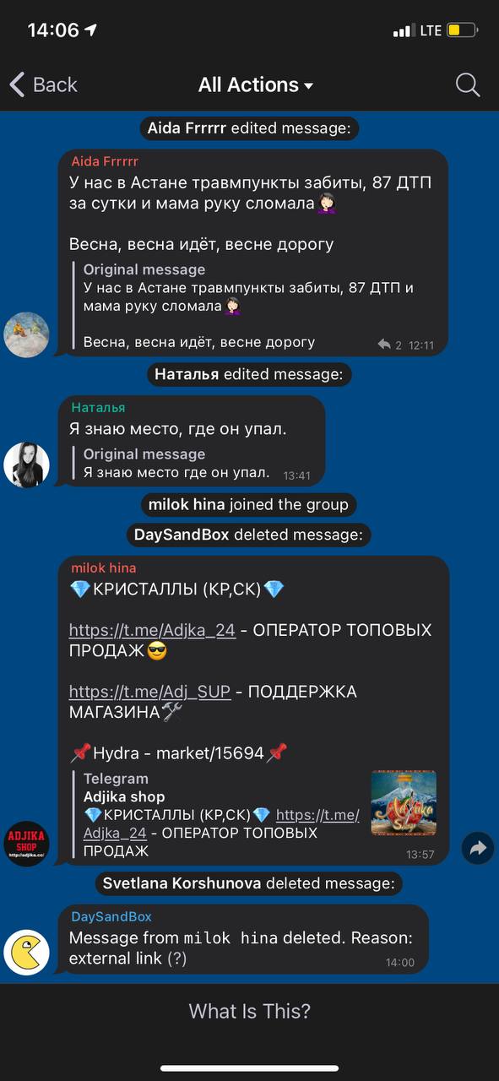Tap the reply count icon on Aida's message

[x=389, y=345]
